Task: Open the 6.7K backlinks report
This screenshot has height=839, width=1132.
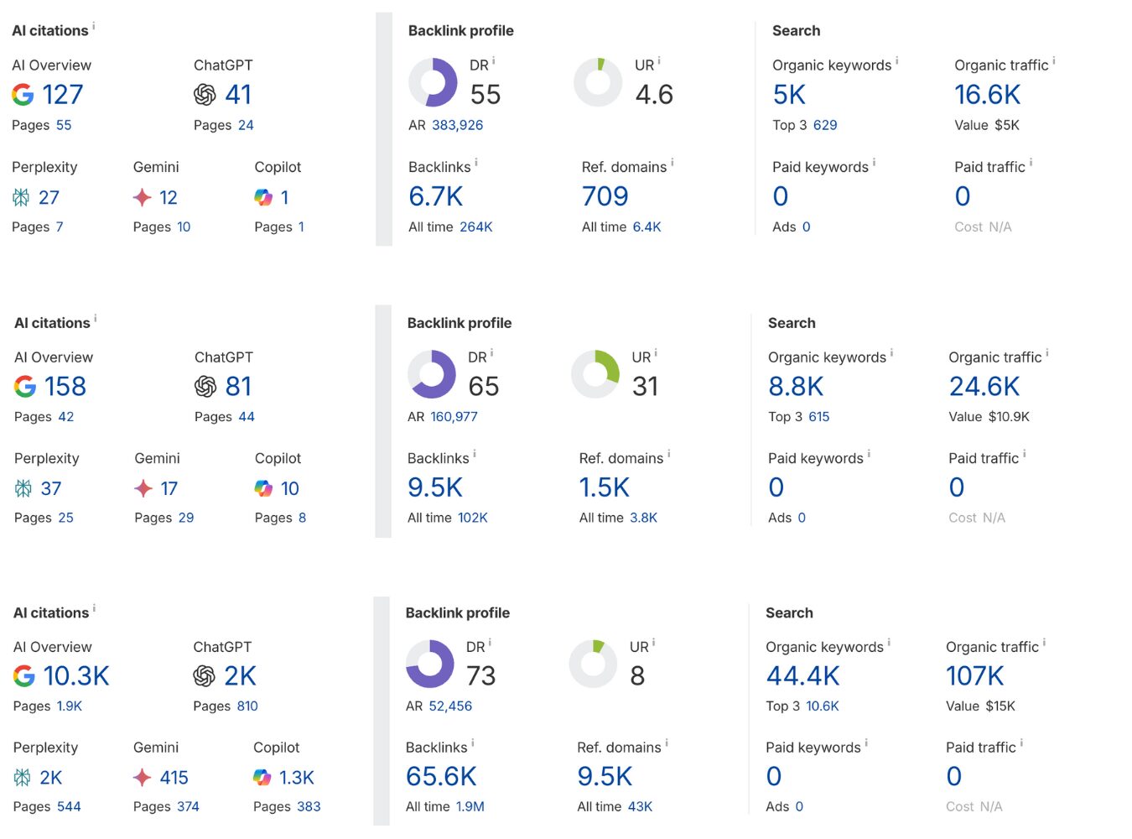Action: (436, 196)
